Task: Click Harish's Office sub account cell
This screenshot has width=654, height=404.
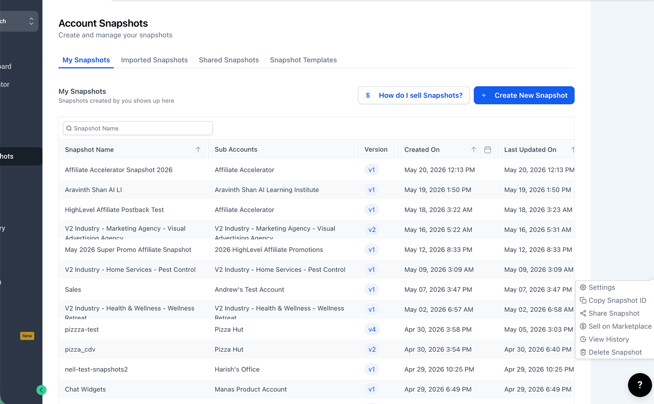Action: (x=237, y=369)
